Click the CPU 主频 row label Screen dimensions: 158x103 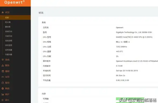pos(47,47)
